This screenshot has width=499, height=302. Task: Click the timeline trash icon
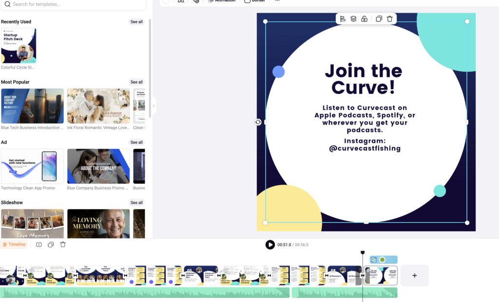coord(63,245)
